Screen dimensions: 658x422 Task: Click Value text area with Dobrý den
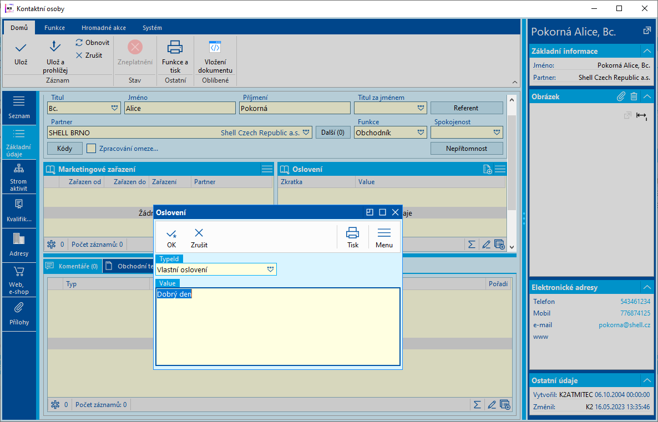point(278,327)
